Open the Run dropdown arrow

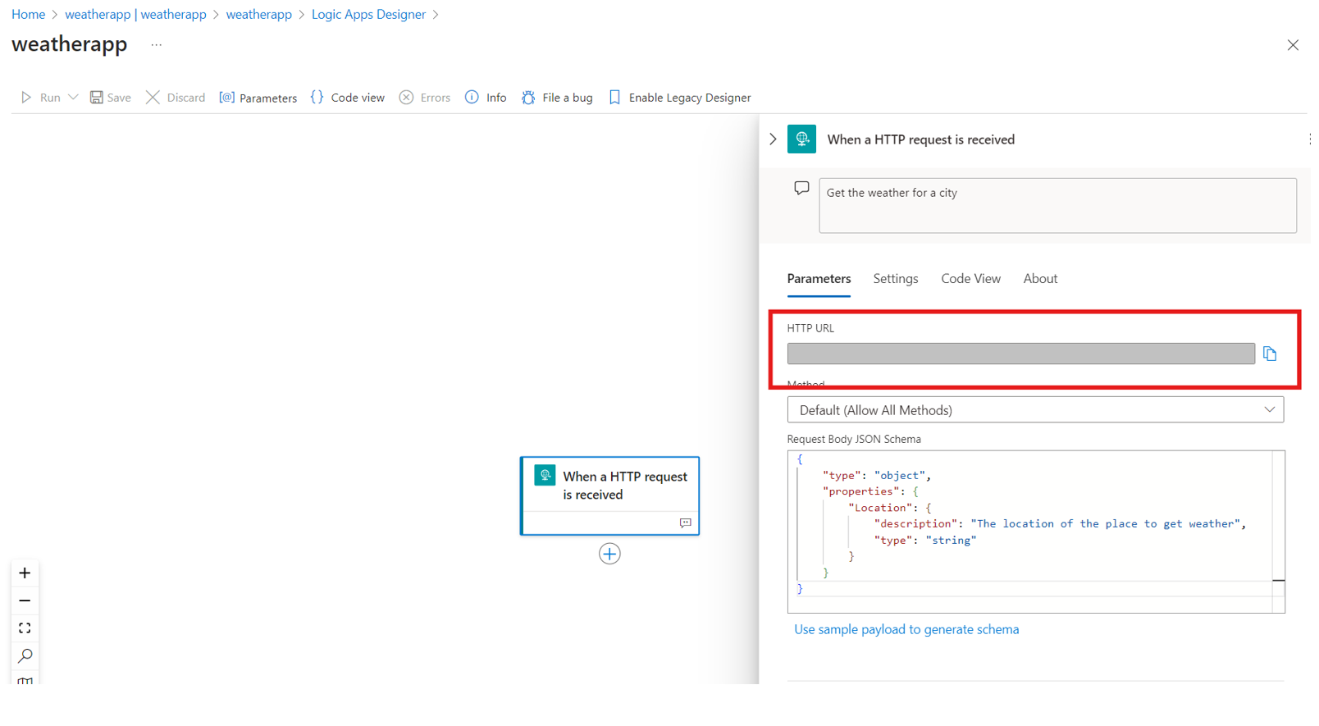point(73,97)
